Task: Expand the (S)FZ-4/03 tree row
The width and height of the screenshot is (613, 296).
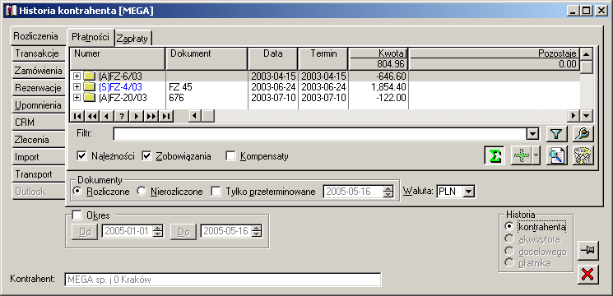Action: (x=77, y=86)
